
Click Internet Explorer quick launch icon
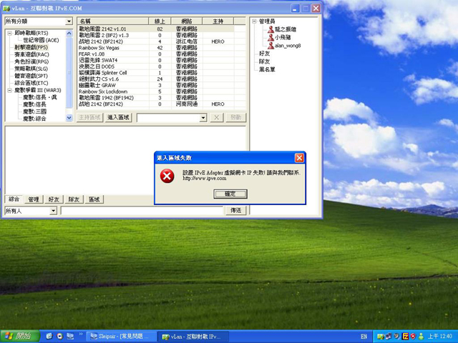click(49, 337)
